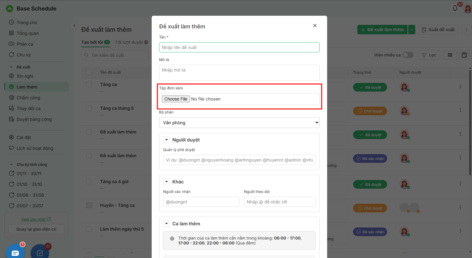Open the Lọc filter button

pos(429,55)
